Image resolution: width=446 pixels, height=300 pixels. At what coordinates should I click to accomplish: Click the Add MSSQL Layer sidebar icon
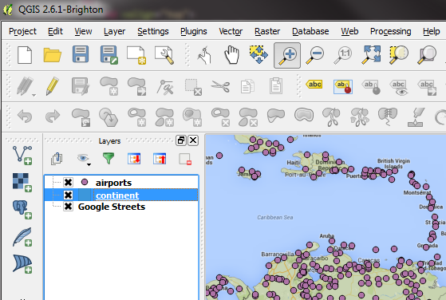coord(22,264)
